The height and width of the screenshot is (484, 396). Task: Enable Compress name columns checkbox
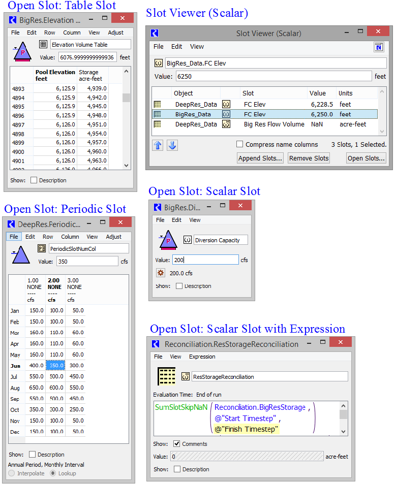[x=240, y=144]
